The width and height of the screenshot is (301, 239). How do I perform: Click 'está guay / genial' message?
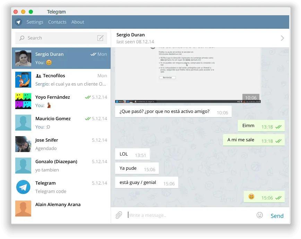click(x=146, y=183)
